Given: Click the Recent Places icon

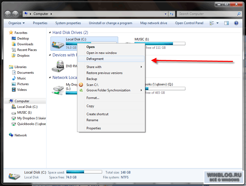Looking at the screenshot, I should click(x=14, y=50).
